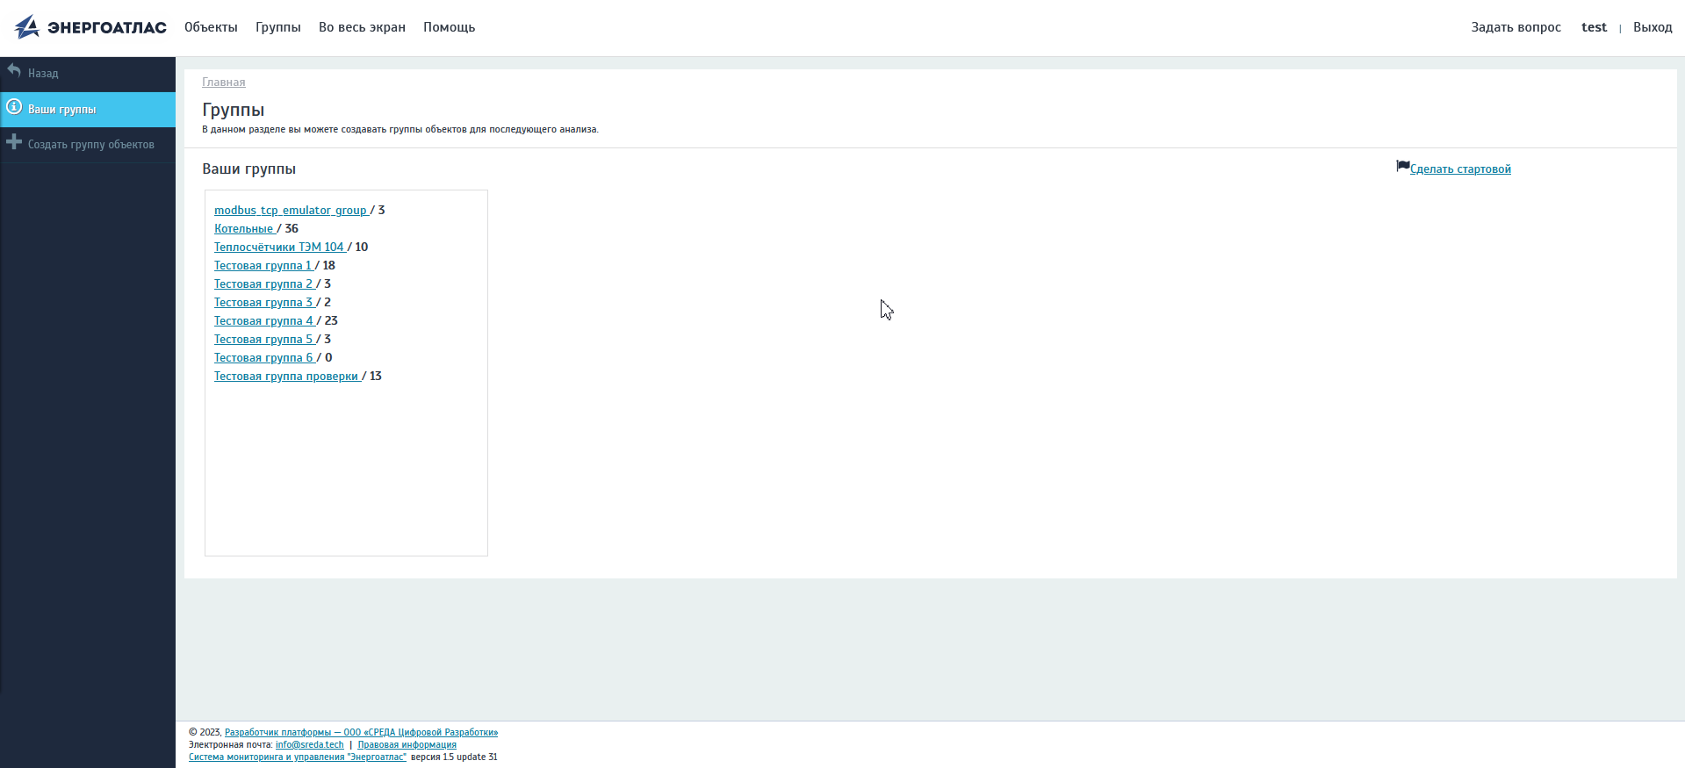Open Тестовая группа проверки
Viewport: 1685px width, 768px height.
point(286,377)
